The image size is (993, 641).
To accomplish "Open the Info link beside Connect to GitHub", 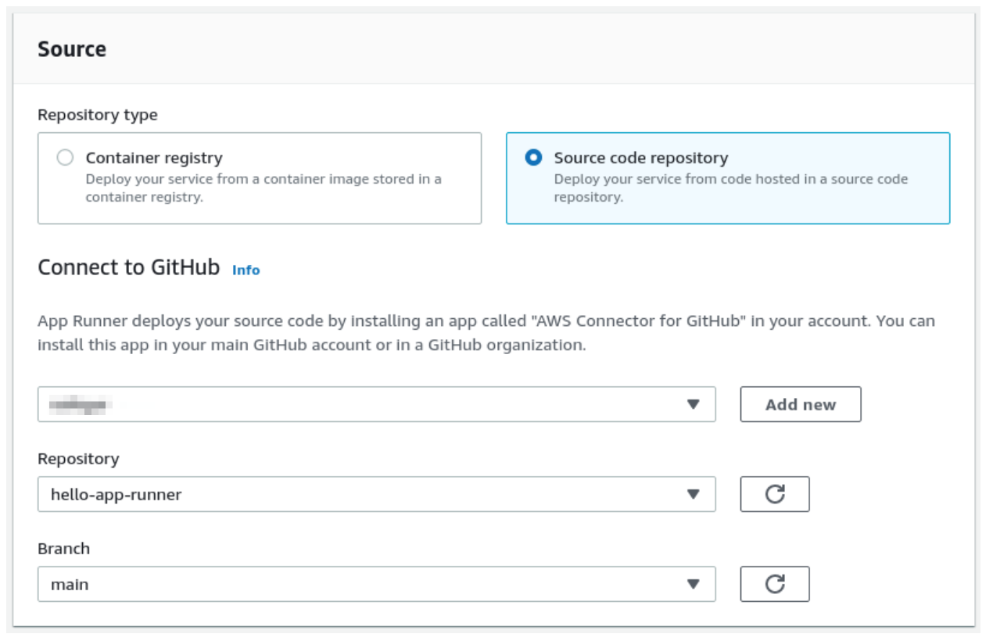I will (x=246, y=270).
